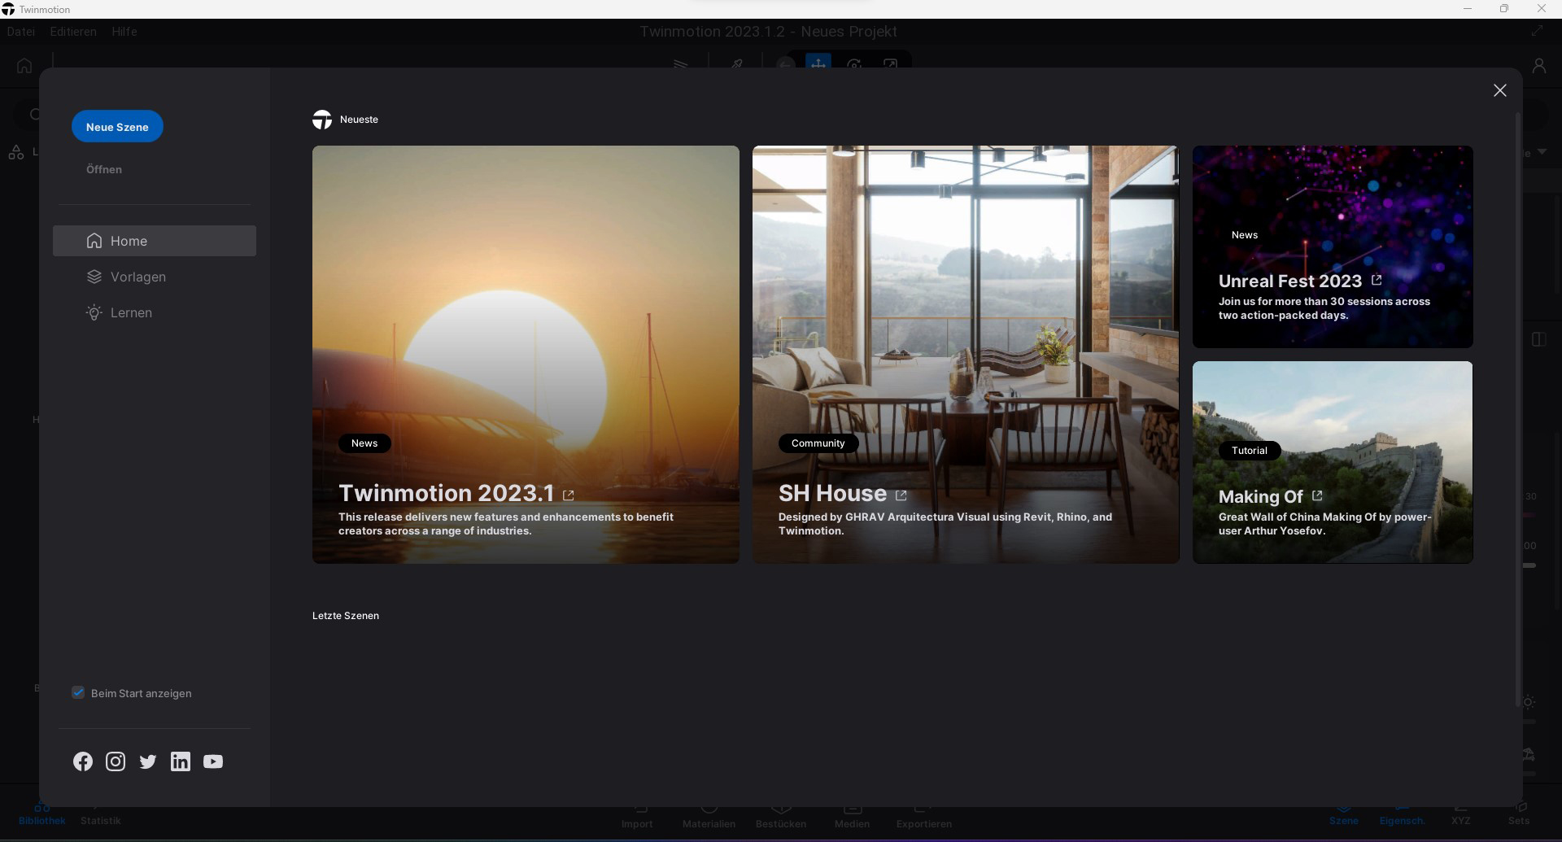Click Import in bottom bar

click(637, 818)
